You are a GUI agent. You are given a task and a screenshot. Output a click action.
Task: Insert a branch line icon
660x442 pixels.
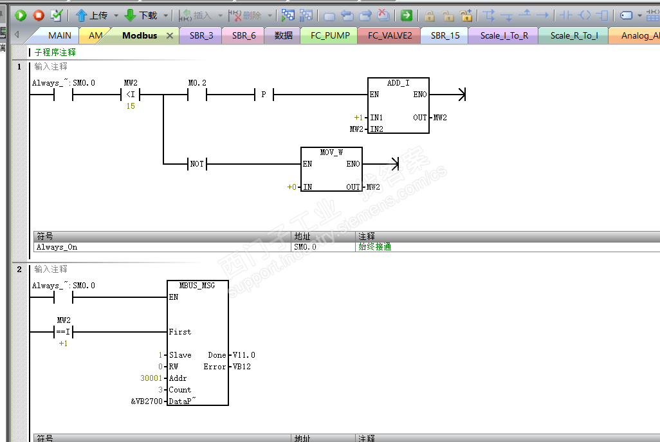[x=489, y=15]
